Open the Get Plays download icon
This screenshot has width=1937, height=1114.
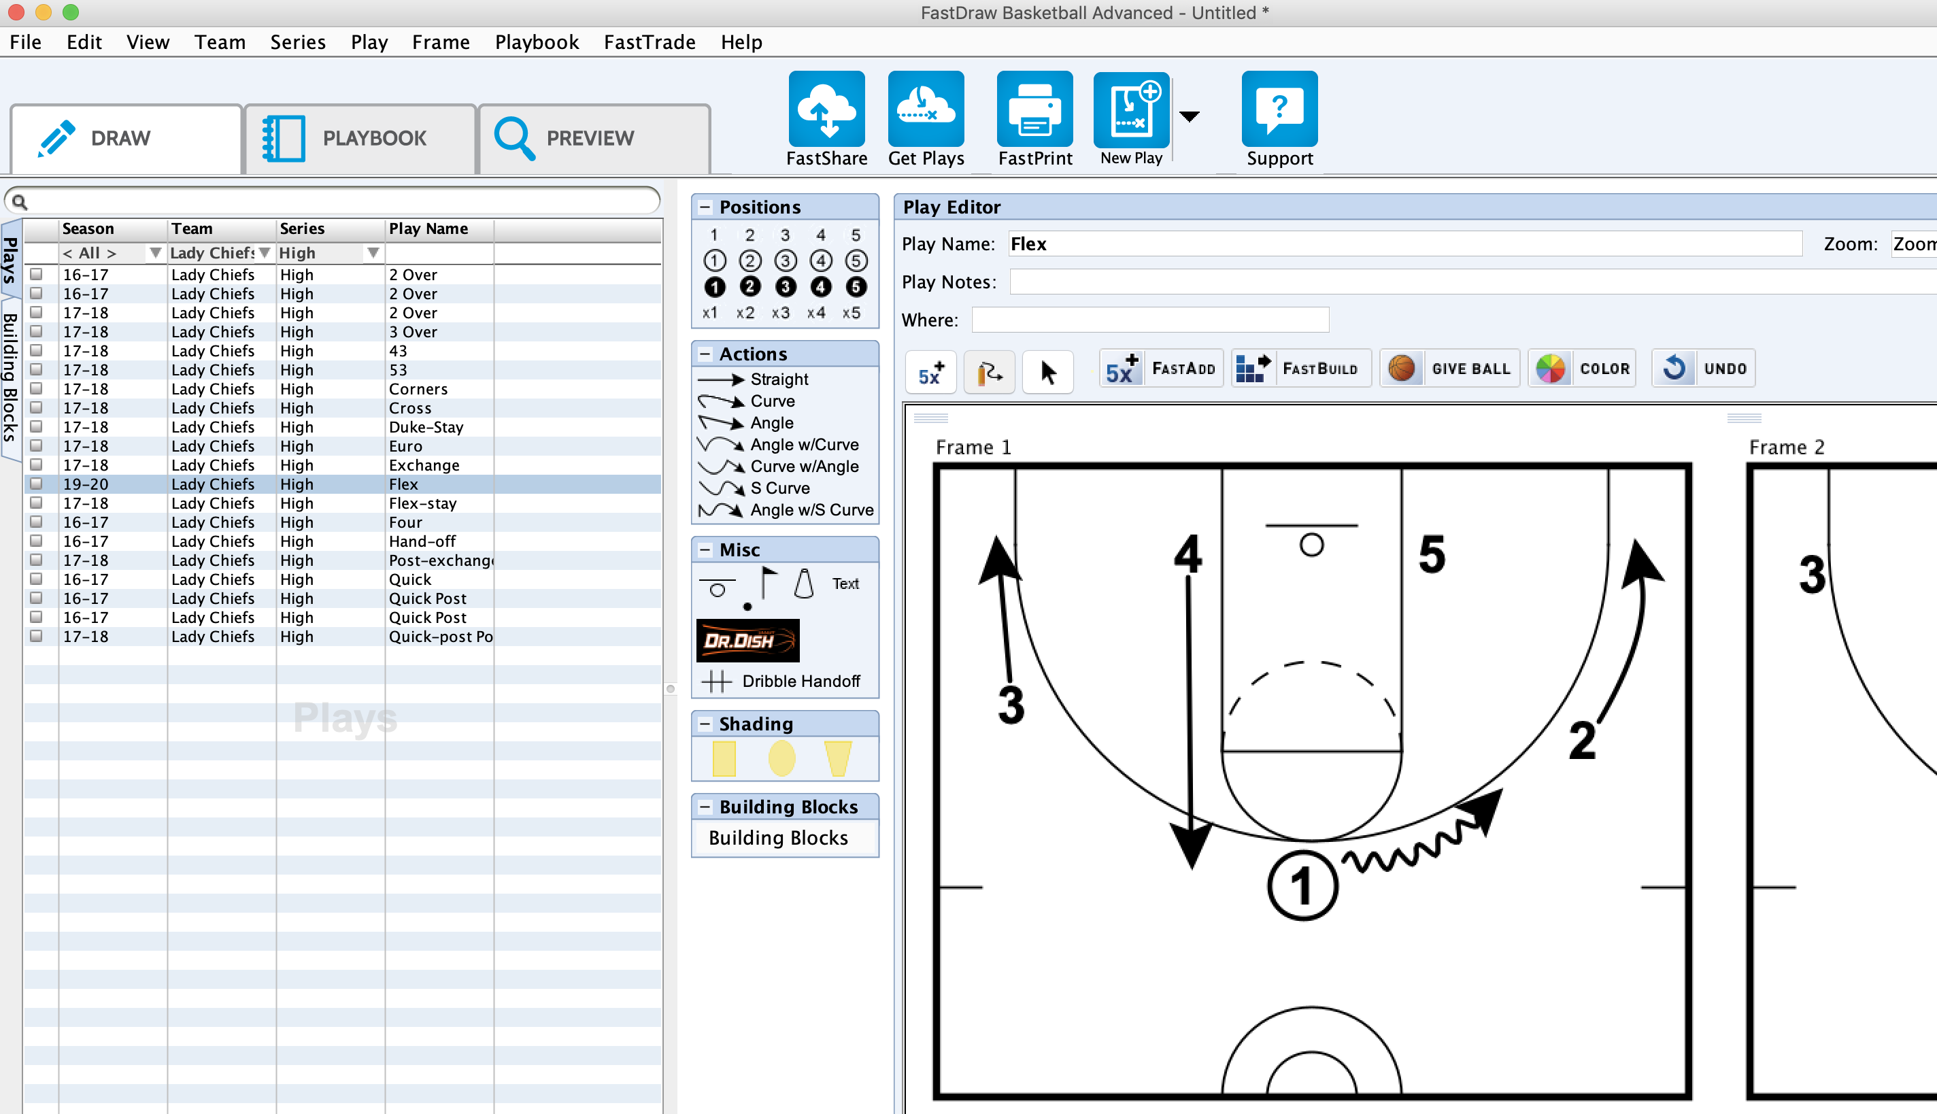click(x=925, y=109)
